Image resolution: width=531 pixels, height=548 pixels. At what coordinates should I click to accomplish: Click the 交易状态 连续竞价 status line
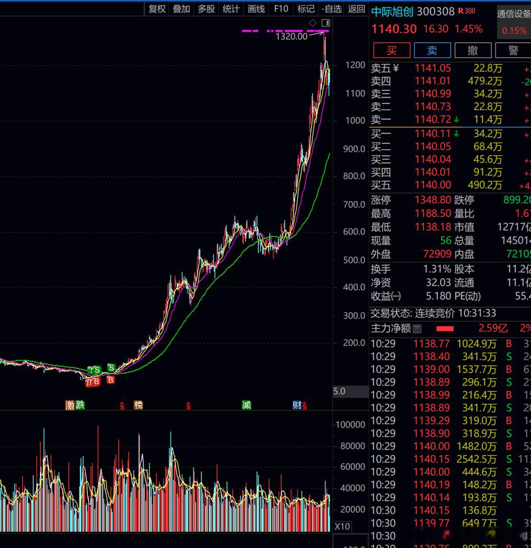433,313
